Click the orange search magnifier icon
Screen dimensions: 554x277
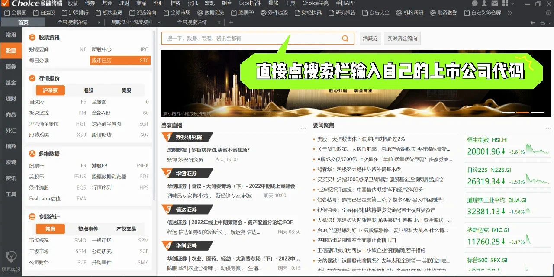point(345,39)
